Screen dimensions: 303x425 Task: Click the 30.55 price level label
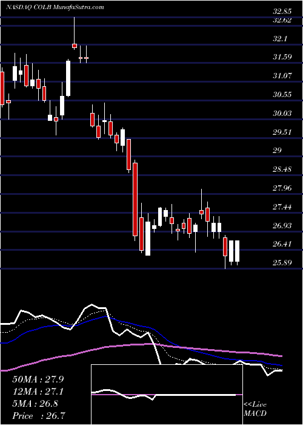pyautogui.click(x=282, y=95)
